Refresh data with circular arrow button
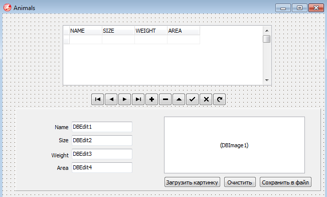The height and width of the screenshot is (197, 327). 219,99
